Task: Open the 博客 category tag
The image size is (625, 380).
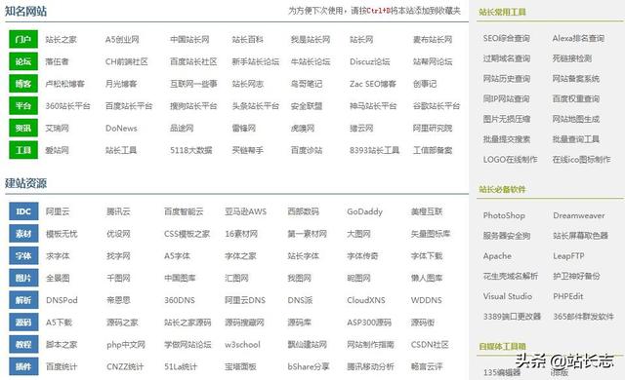Action: pyautogui.click(x=23, y=84)
